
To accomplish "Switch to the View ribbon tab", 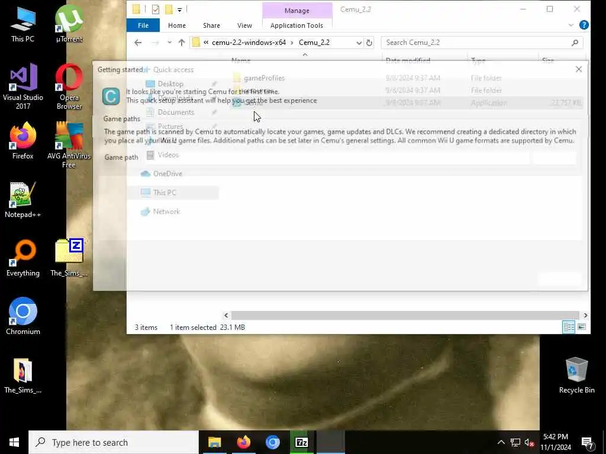I will pos(244,25).
